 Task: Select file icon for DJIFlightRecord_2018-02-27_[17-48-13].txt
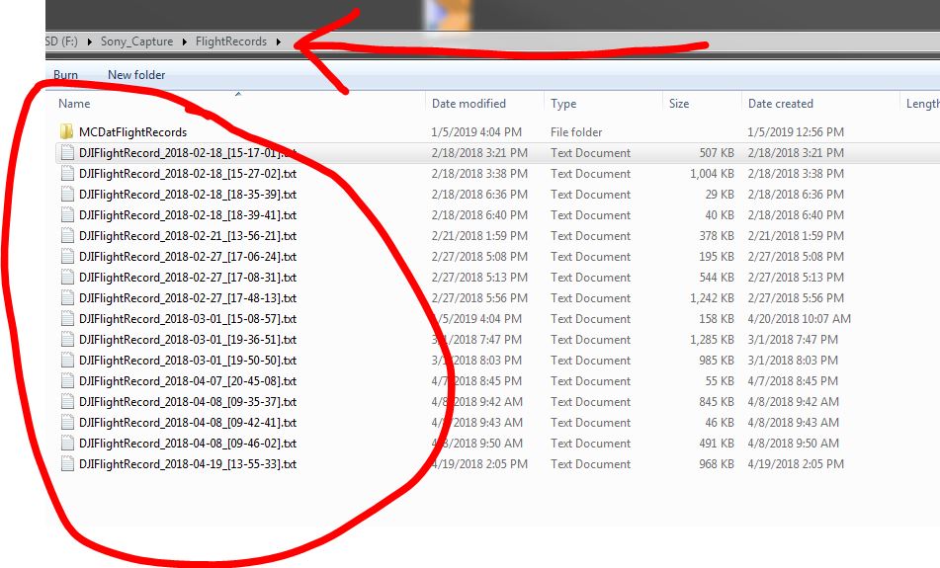coord(67,297)
